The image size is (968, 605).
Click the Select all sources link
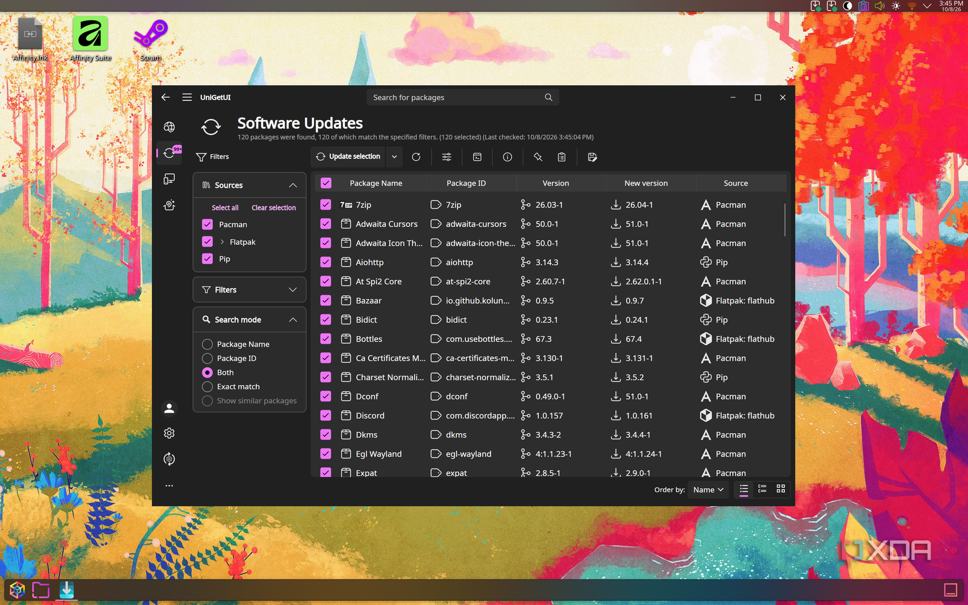click(225, 208)
